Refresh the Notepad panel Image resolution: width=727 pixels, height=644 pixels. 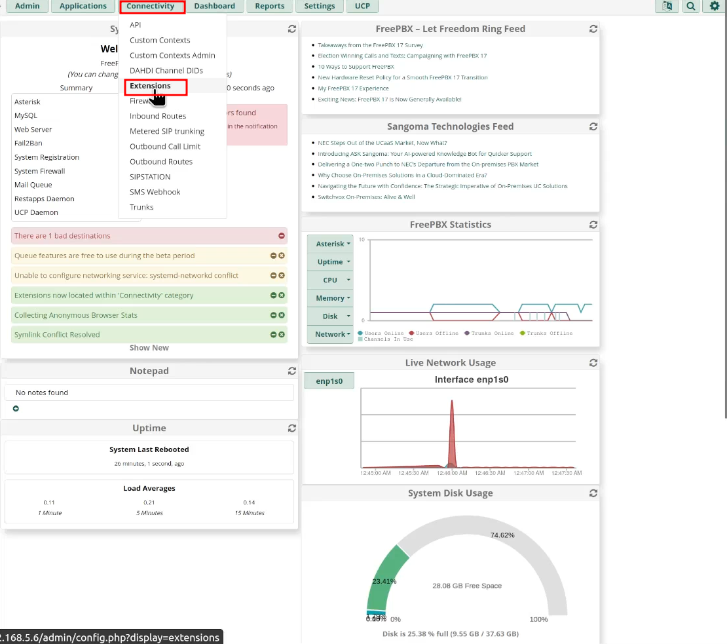291,371
